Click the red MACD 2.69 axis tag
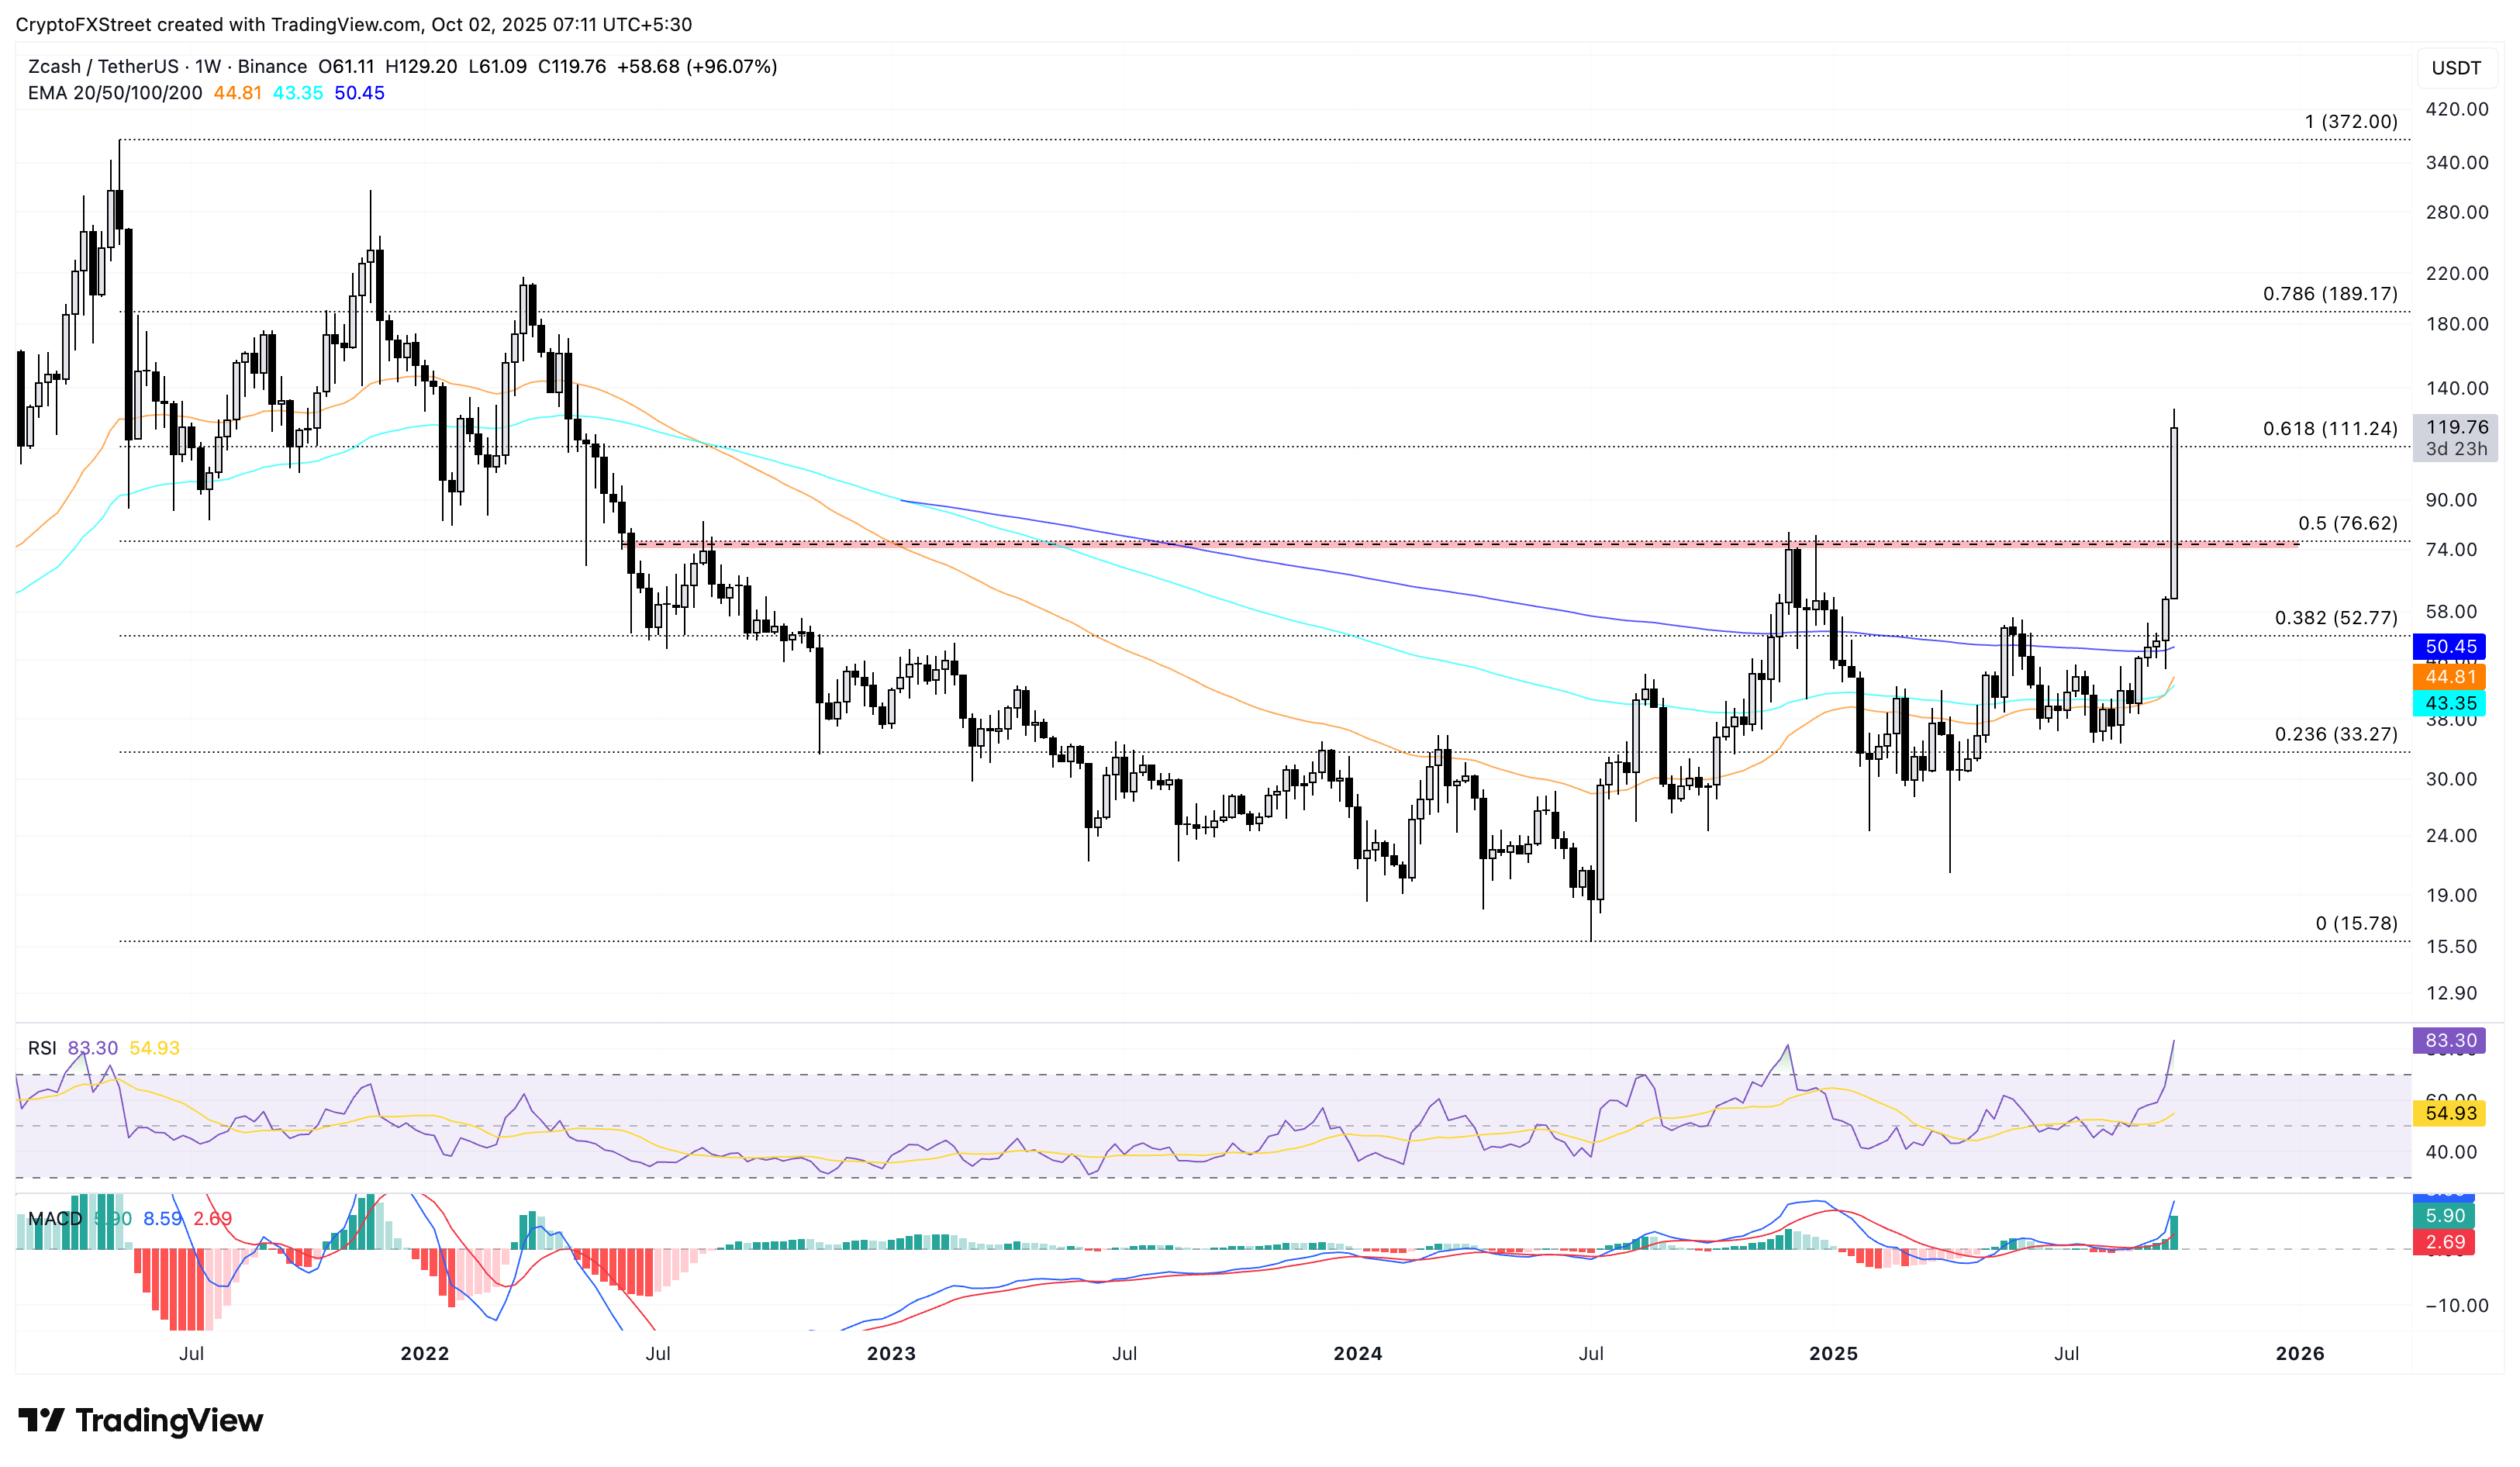2520x1467 pixels. (2444, 1242)
